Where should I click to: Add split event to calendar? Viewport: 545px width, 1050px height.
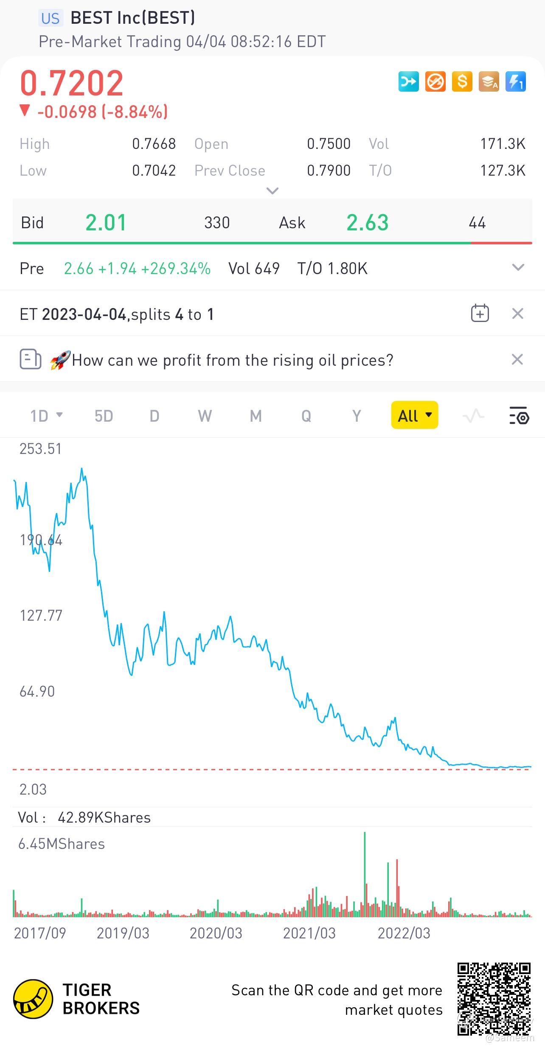tap(480, 314)
